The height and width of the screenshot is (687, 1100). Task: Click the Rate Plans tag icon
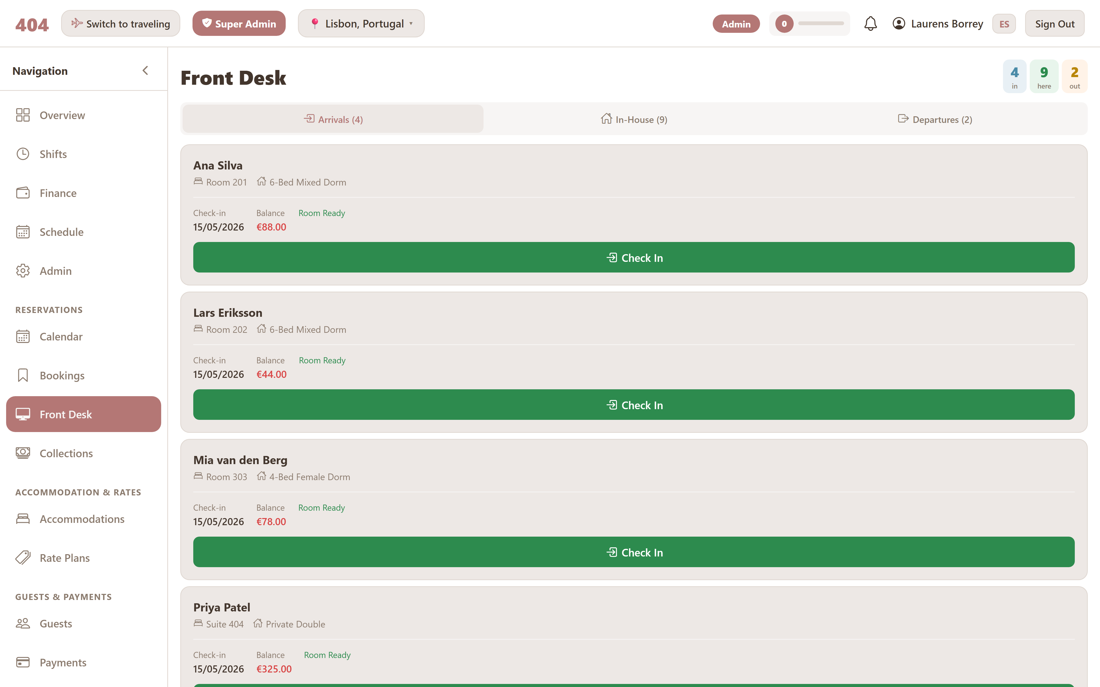tap(23, 557)
